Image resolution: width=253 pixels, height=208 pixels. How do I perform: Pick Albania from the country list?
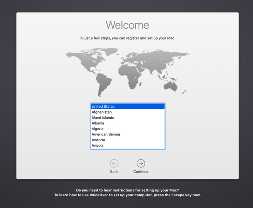(127, 123)
